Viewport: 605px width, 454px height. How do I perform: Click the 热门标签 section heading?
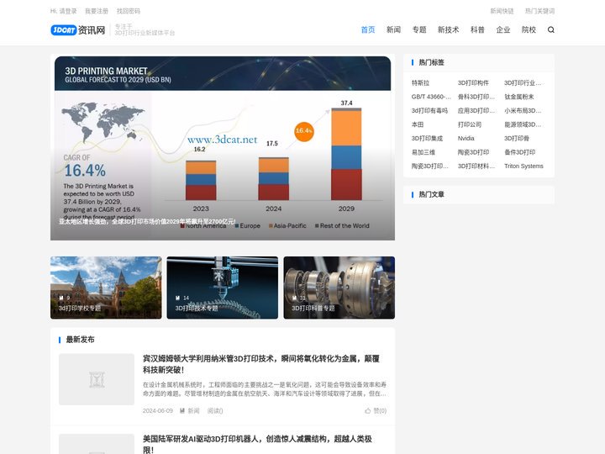pos(431,62)
